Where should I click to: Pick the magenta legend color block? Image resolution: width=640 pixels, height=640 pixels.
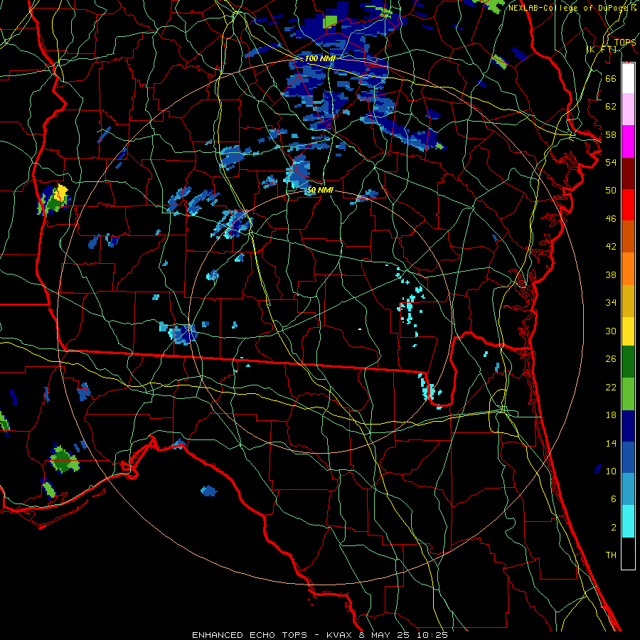click(x=628, y=142)
